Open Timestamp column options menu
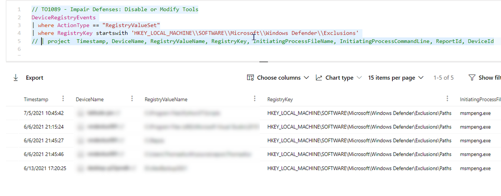The height and width of the screenshot is (196, 501). pos(63,99)
